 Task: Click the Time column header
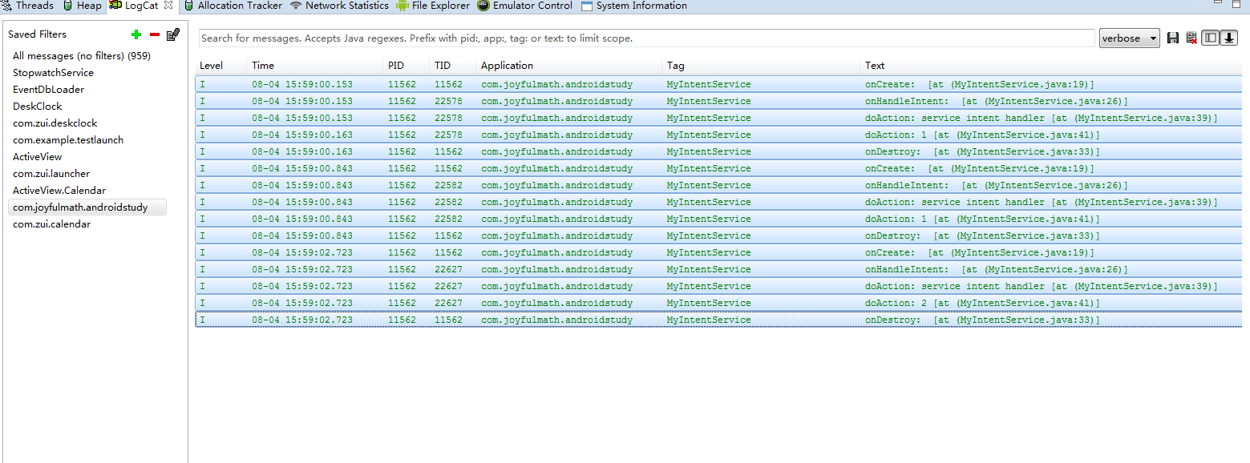(x=315, y=66)
